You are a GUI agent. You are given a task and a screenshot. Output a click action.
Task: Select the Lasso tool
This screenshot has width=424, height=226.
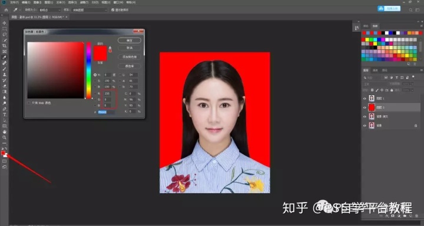4,34
